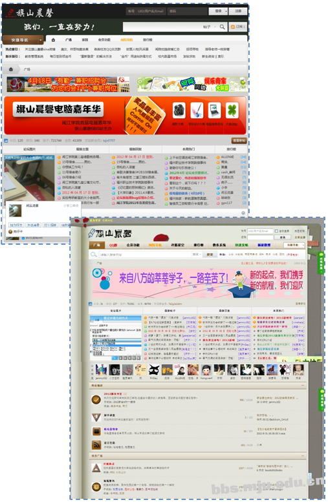
Task: Click the search input in lower forum
Action: tap(144, 255)
